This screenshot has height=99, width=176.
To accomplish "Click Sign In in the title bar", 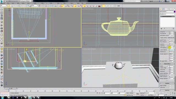I will pyautogui.click(x=151, y=1).
